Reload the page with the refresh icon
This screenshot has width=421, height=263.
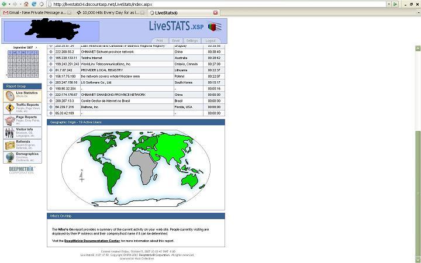34,4
